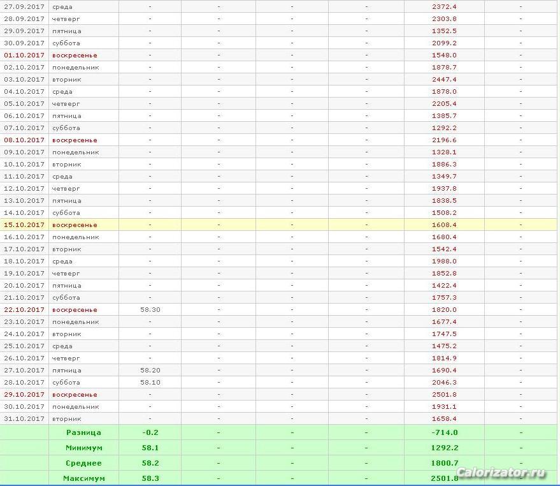Click the Разница summary row label
This screenshot has width=560, height=486.
click(x=83, y=432)
